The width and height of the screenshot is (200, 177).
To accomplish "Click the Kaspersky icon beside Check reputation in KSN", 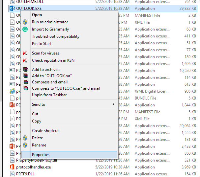I will coord(25,60).
